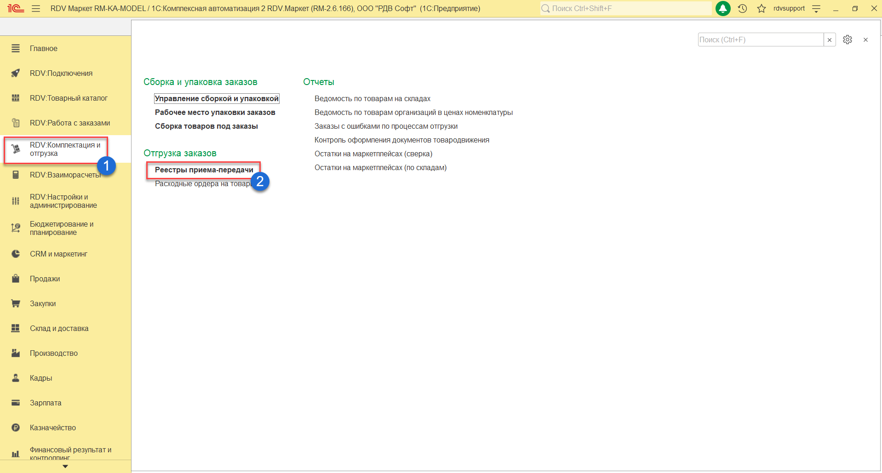Open the Зарплата section
The image size is (882, 473).
pos(46,403)
